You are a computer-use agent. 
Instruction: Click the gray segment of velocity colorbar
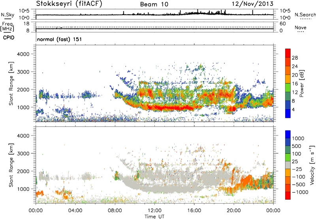click(288, 165)
